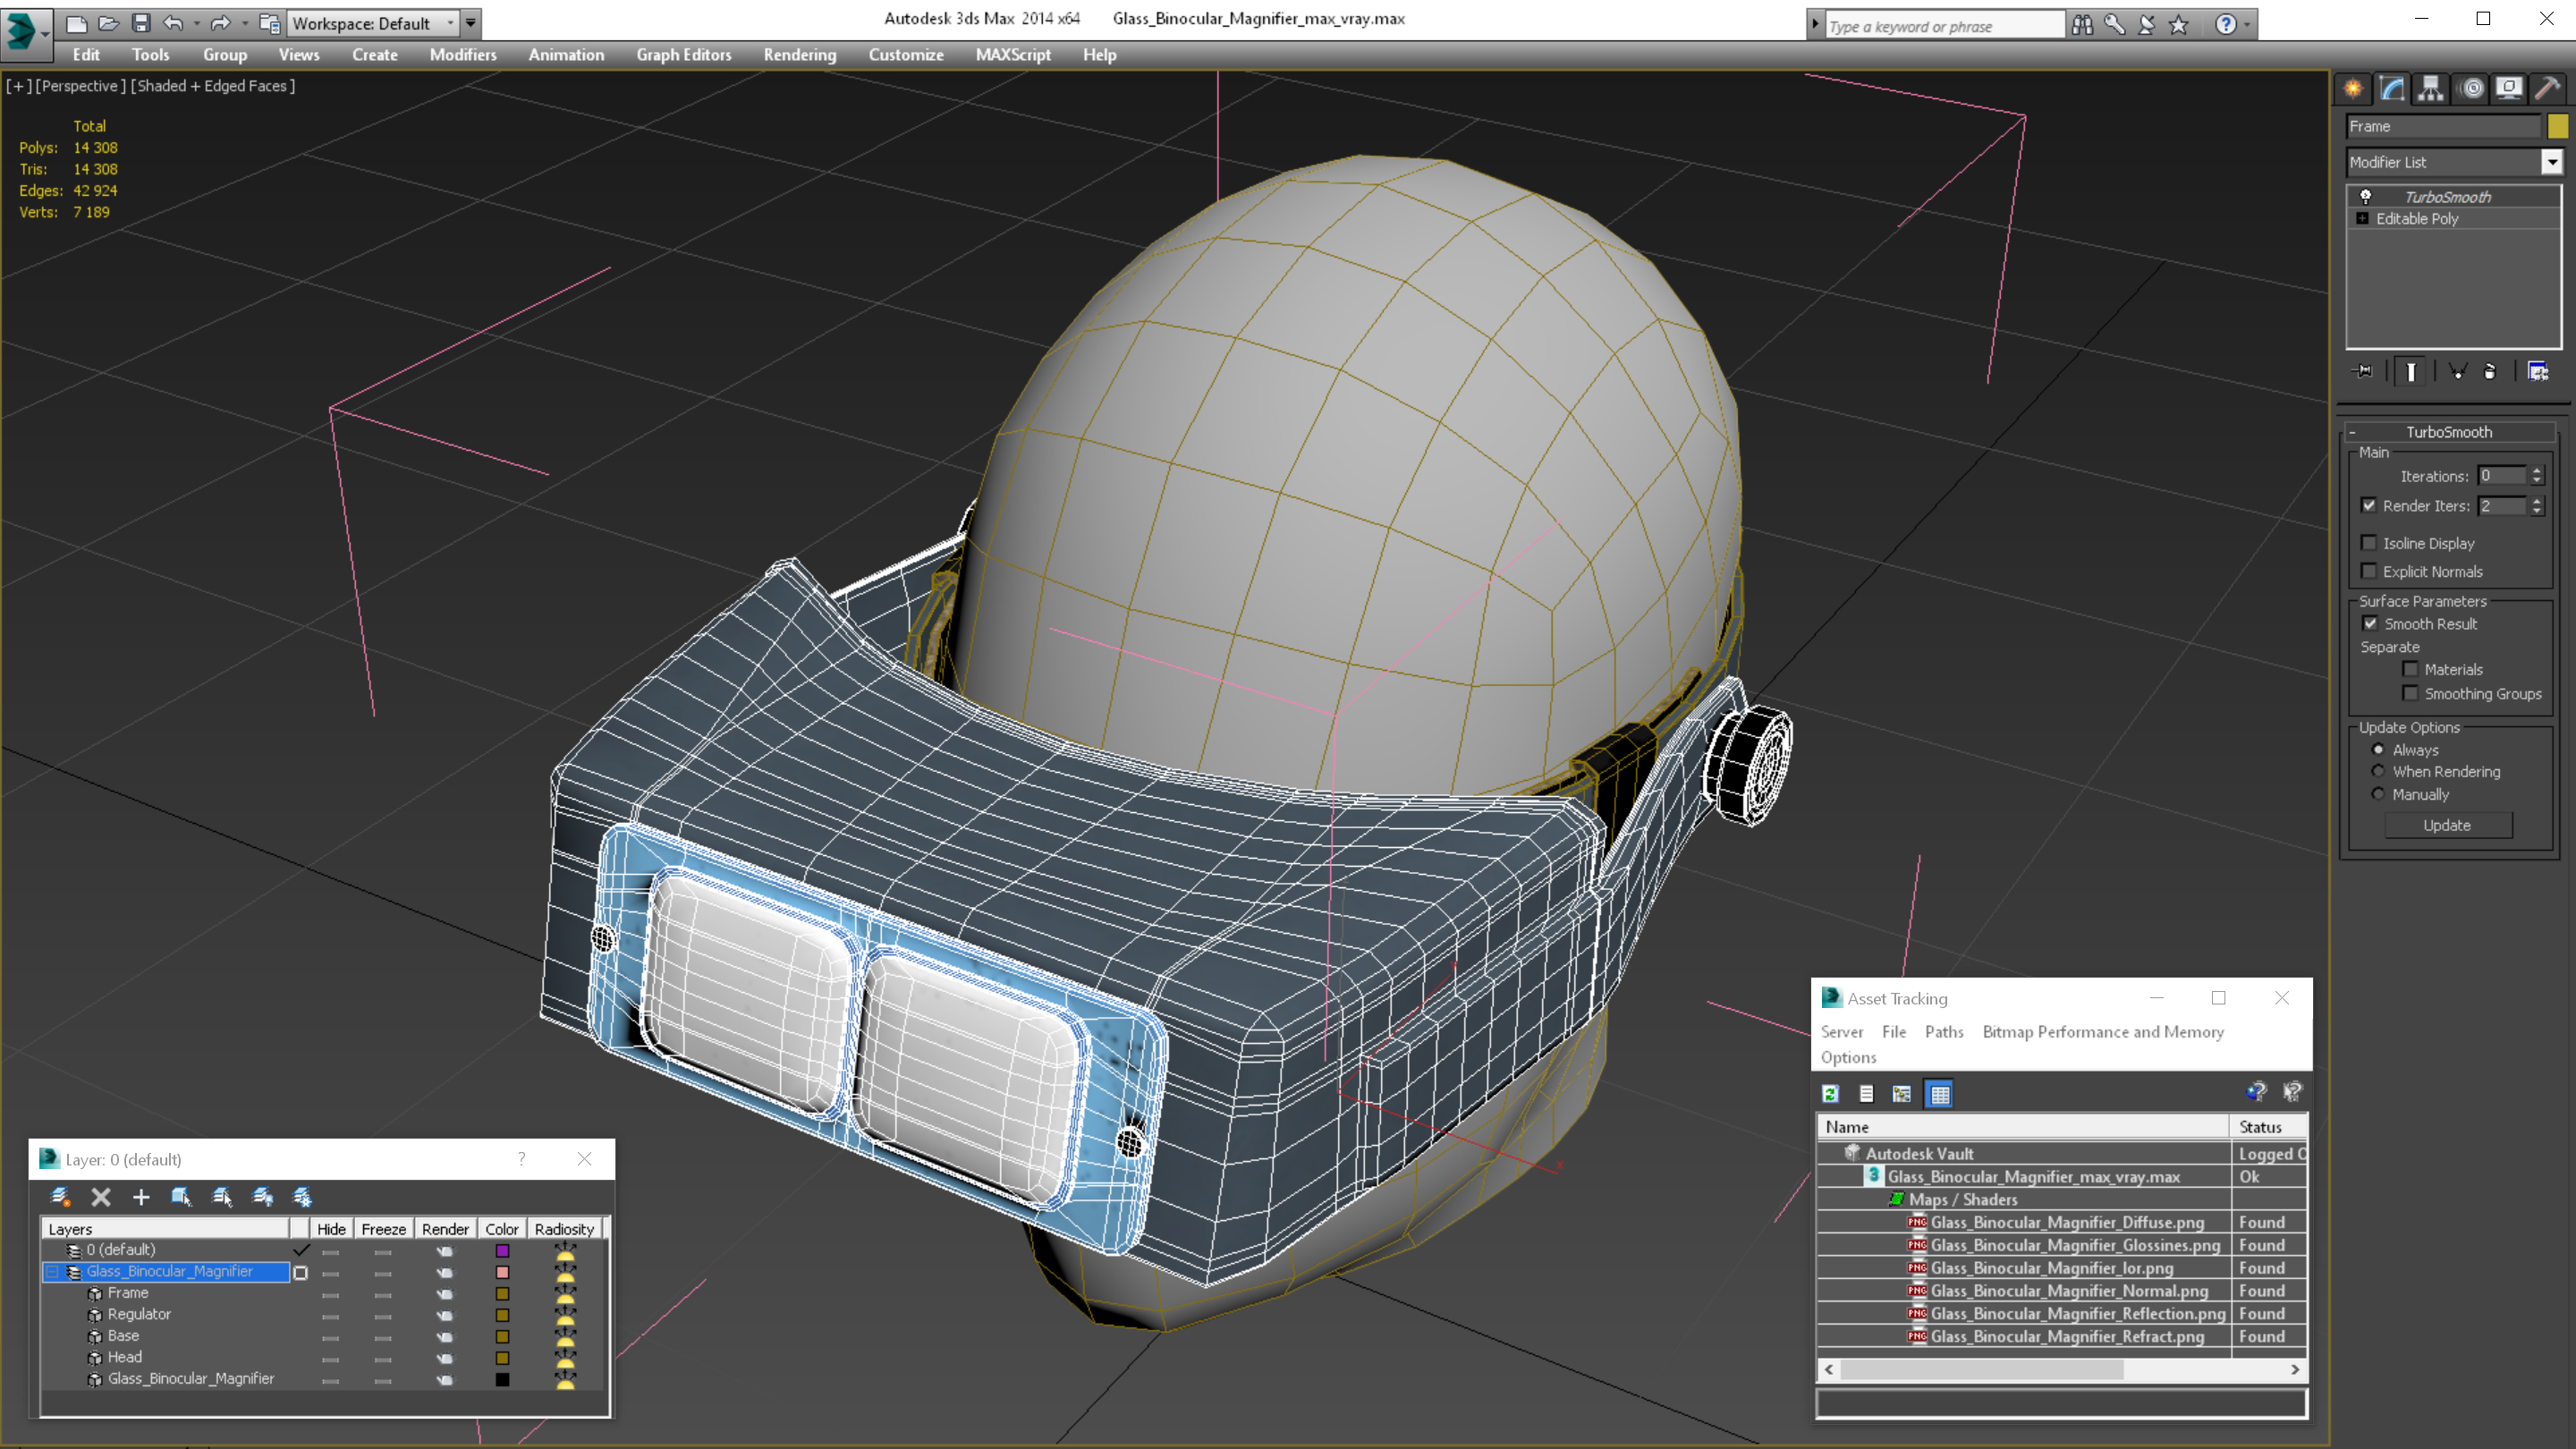Open the Motion command panel tab

point(2470,89)
